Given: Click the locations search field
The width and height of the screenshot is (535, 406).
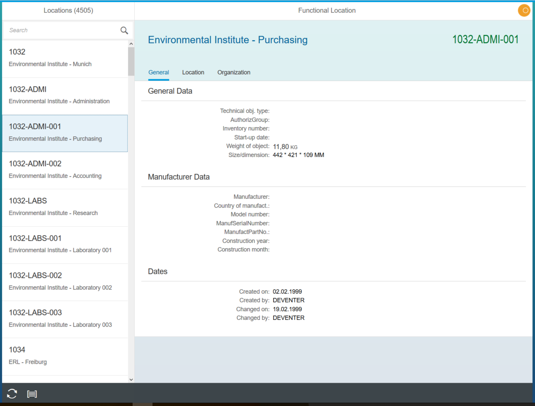Looking at the screenshot, I should click(x=62, y=30).
